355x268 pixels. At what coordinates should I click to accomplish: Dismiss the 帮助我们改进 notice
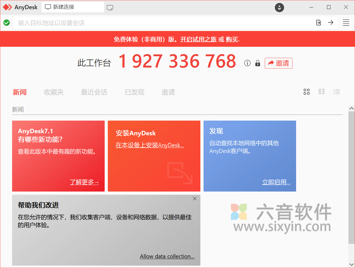click(x=195, y=198)
